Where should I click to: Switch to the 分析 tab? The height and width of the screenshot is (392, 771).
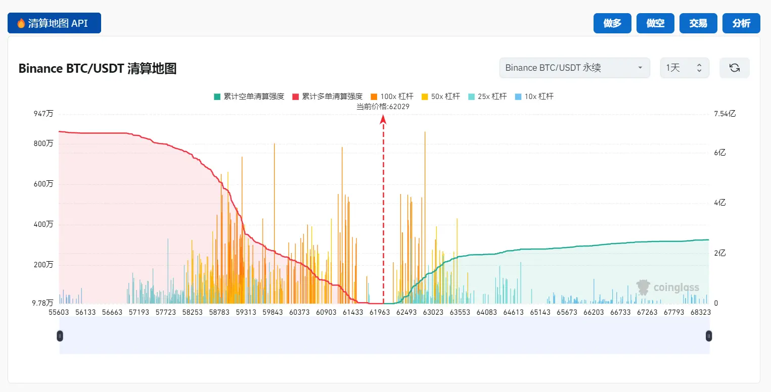pyautogui.click(x=741, y=23)
